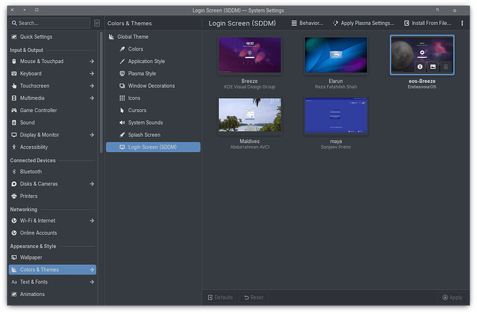Click Install From File button
The width and height of the screenshot is (477, 314).
[x=427, y=23]
